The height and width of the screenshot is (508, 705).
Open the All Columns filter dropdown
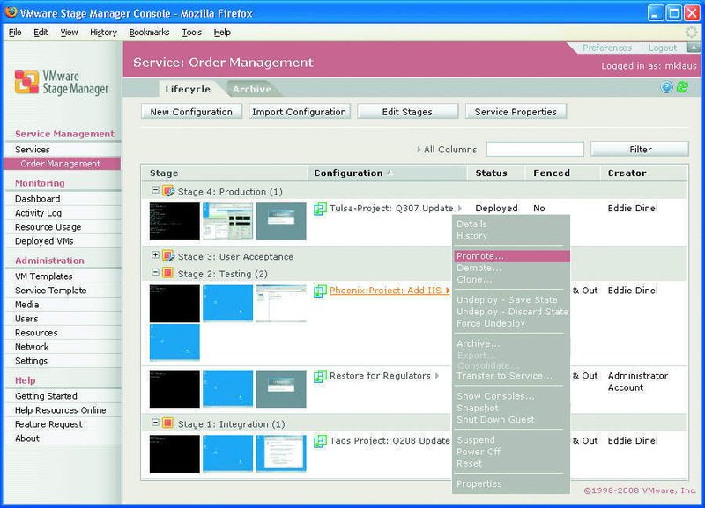pyautogui.click(x=447, y=150)
